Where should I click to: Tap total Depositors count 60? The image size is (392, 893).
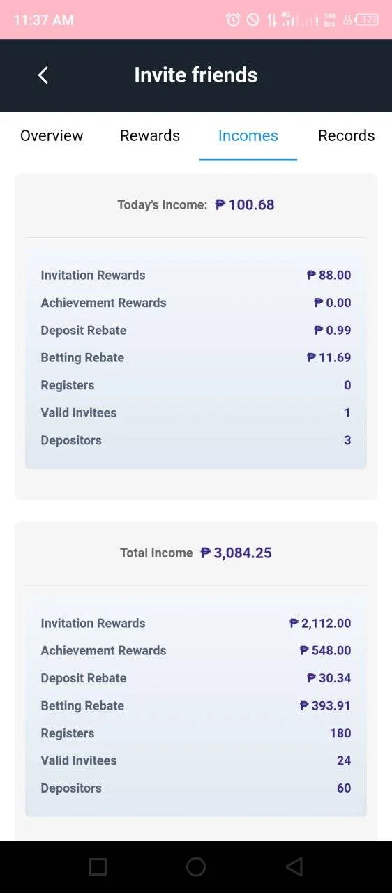(x=344, y=788)
